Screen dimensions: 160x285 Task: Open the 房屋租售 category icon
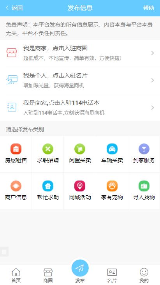pyautogui.click(x=16, y=149)
